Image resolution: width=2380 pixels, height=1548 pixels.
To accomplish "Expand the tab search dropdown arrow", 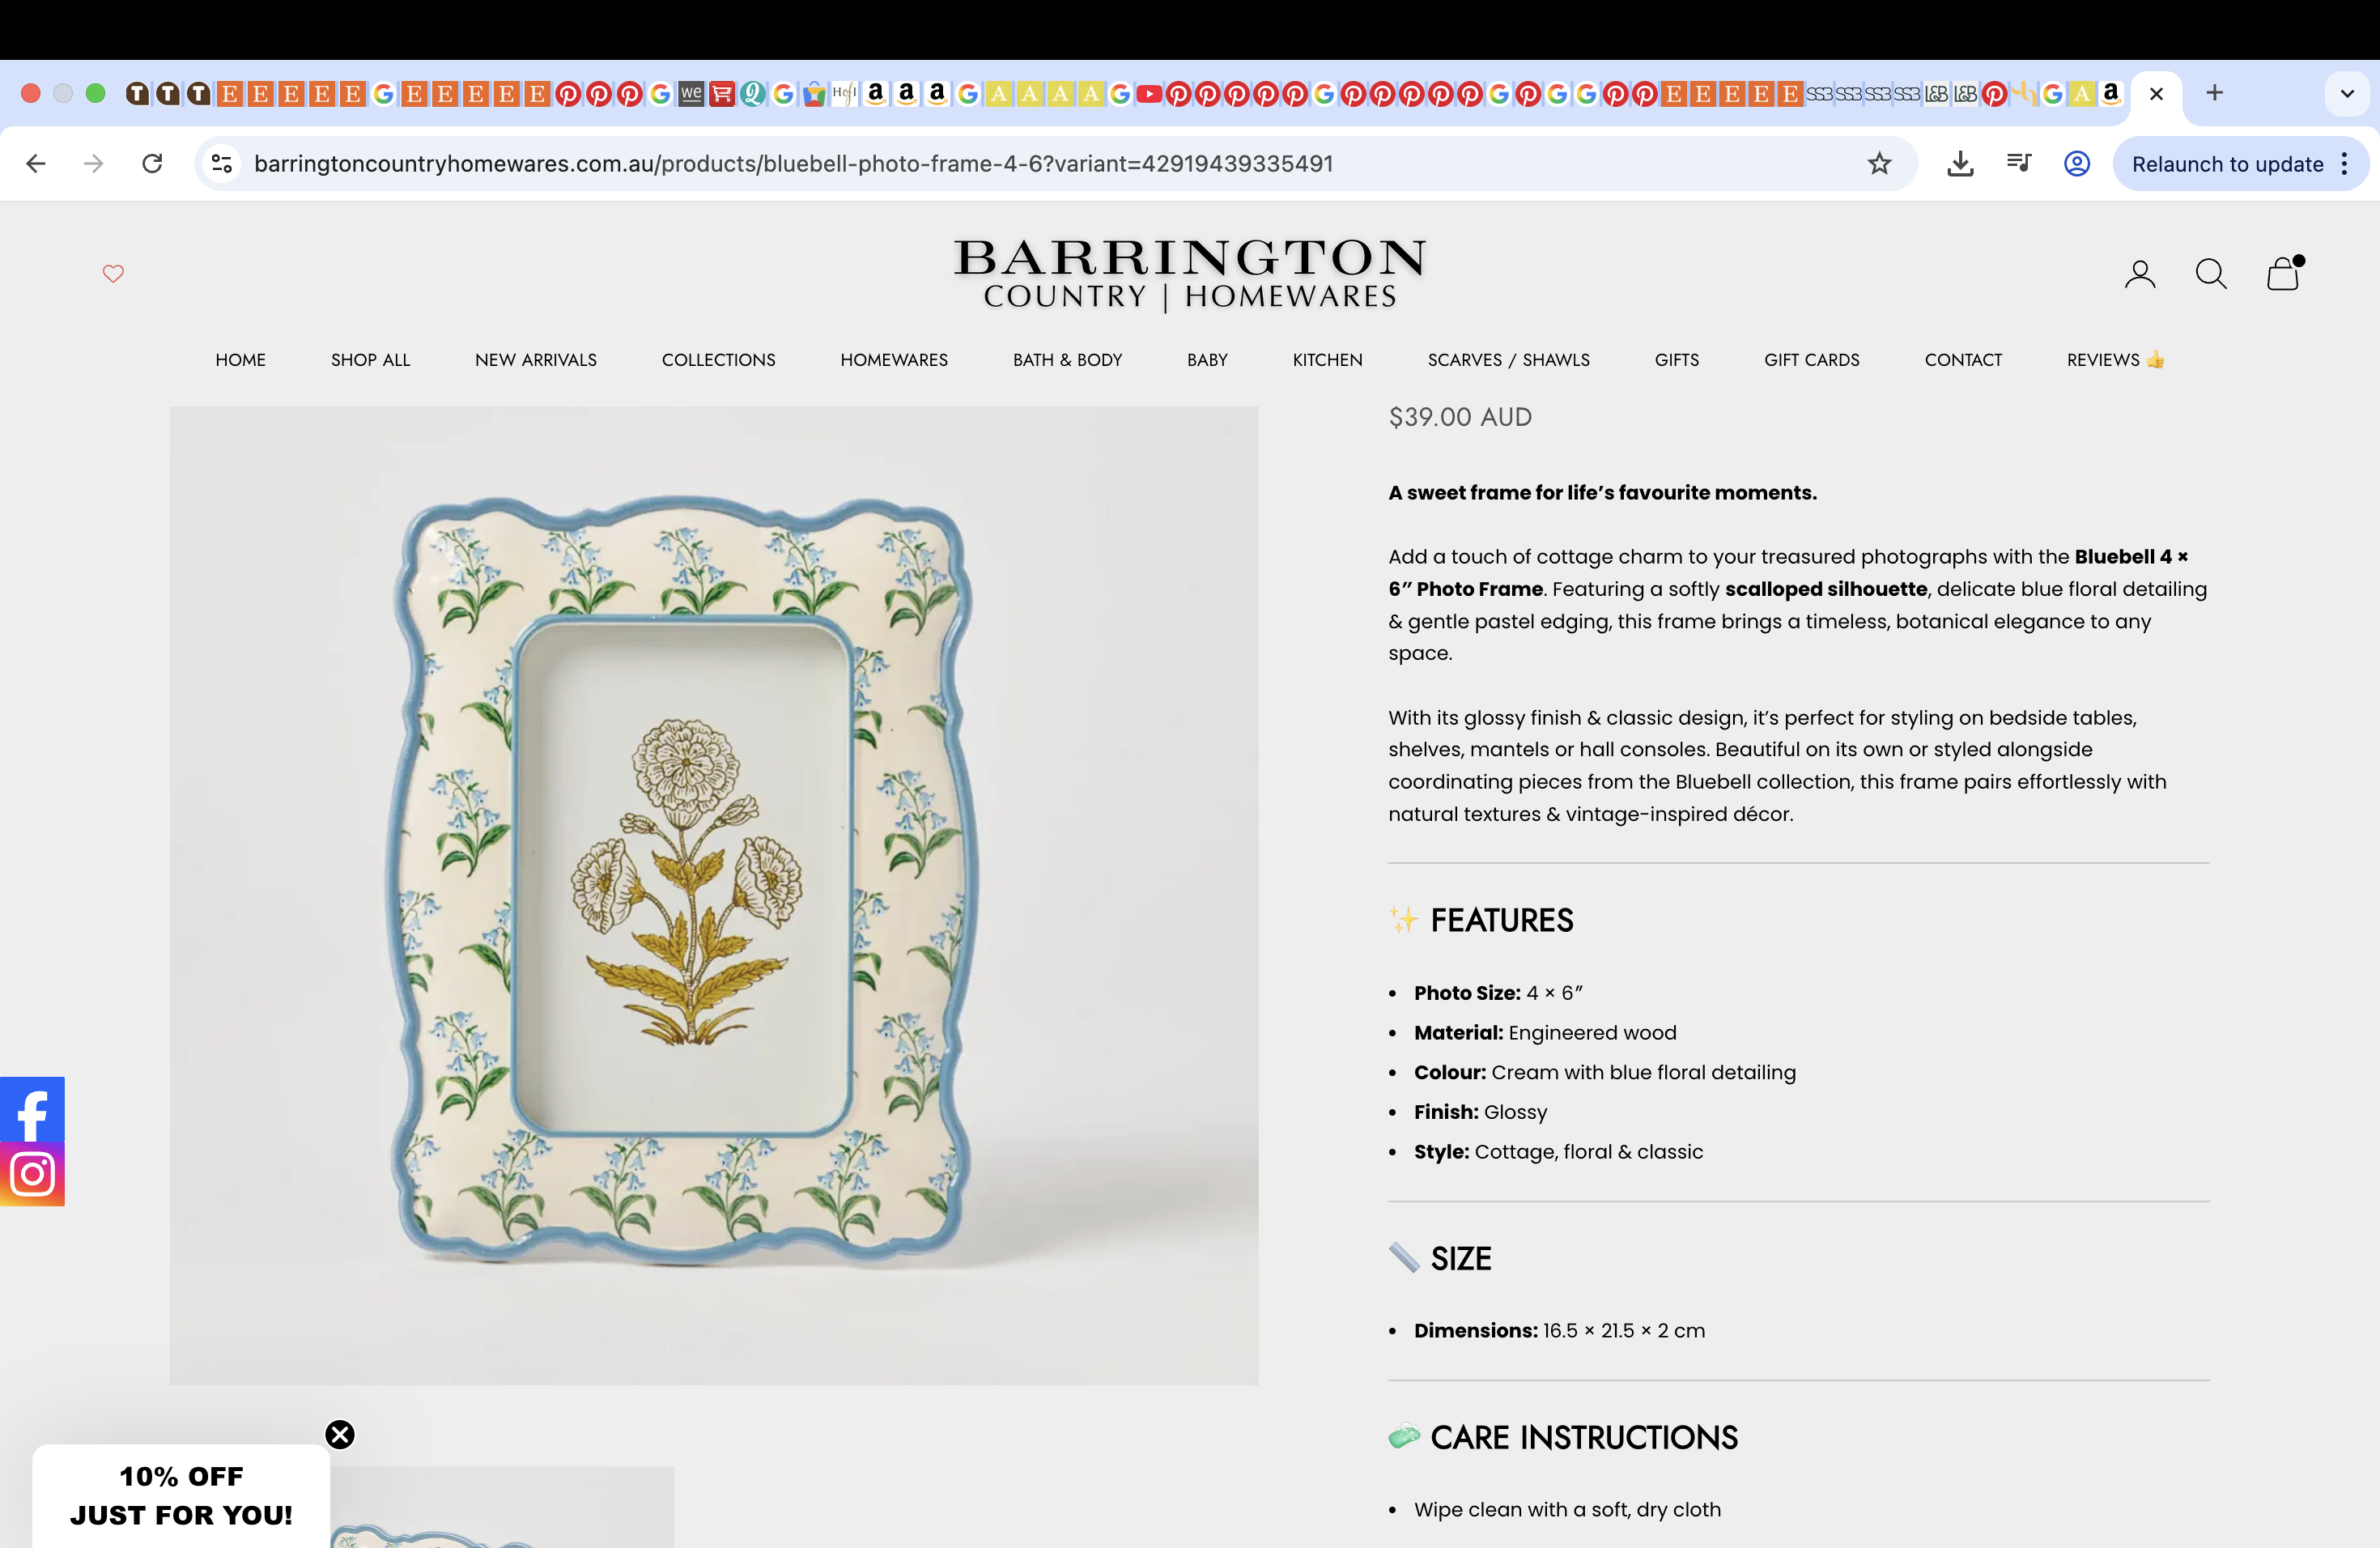I will [x=2347, y=93].
